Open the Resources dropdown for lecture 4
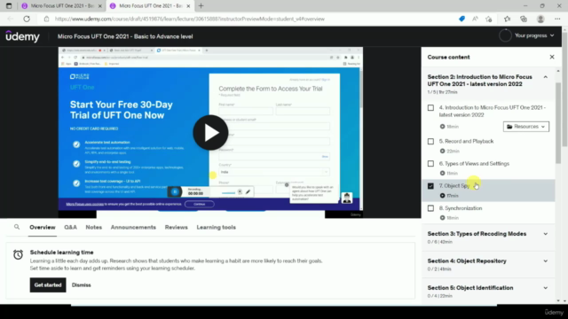 (x=526, y=127)
